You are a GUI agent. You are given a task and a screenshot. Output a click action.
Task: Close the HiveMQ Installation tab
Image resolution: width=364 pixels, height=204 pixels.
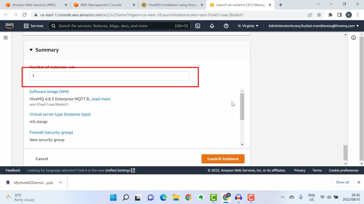(202, 5)
